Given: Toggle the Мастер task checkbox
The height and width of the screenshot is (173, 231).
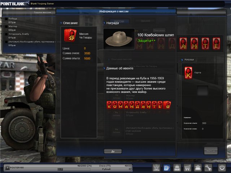Looking at the screenshot, I should [x=6, y=26].
